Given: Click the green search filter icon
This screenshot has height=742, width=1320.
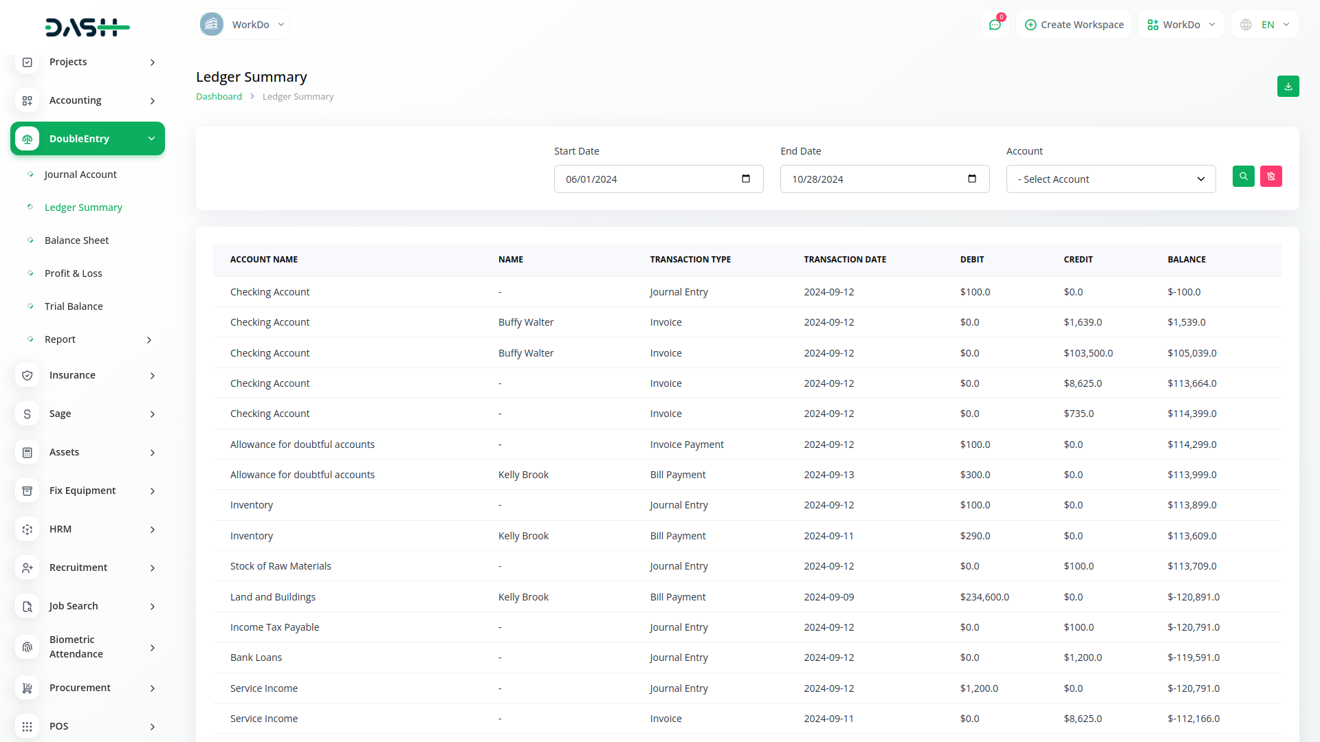Looking at the screenshot, I should pyautogui.click(x=1243, y=177).
